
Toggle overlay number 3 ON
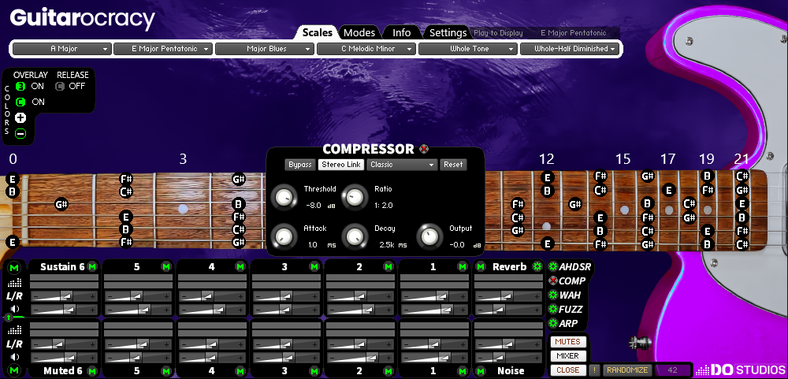click(x=20, y=87)
